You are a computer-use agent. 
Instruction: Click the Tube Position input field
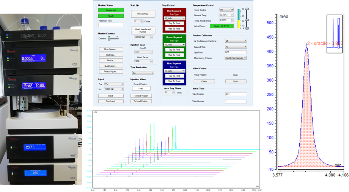point(236,94)
